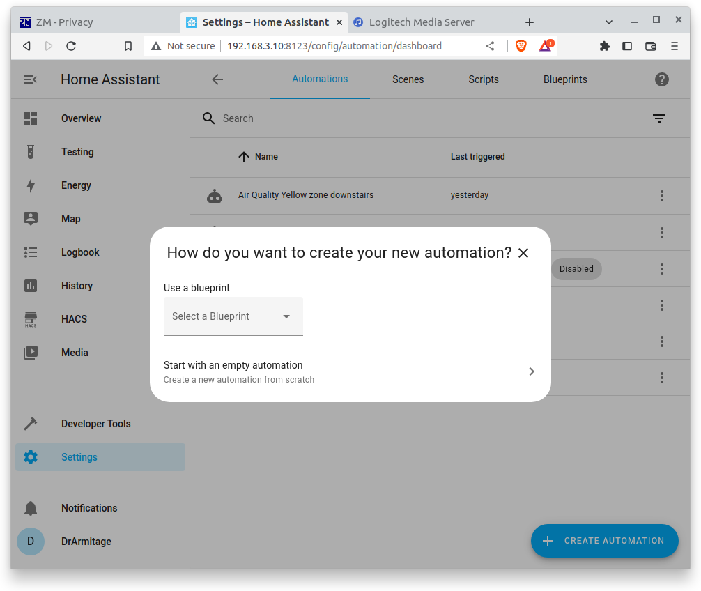Open the DrArmitage user profile
This screenshot has height=591, width=701.
[100, 542]
